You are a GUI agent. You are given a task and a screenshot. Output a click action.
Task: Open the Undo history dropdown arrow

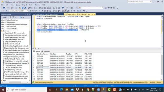(x=65, y=8)
